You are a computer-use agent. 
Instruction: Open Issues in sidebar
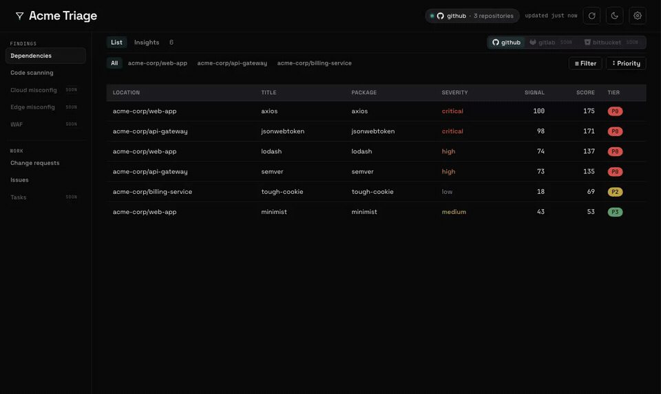[45, 180]
